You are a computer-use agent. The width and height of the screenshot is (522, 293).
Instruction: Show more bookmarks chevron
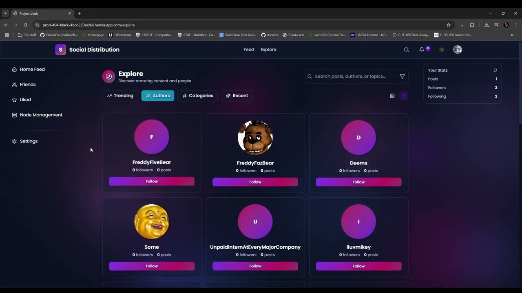point(512,35)
